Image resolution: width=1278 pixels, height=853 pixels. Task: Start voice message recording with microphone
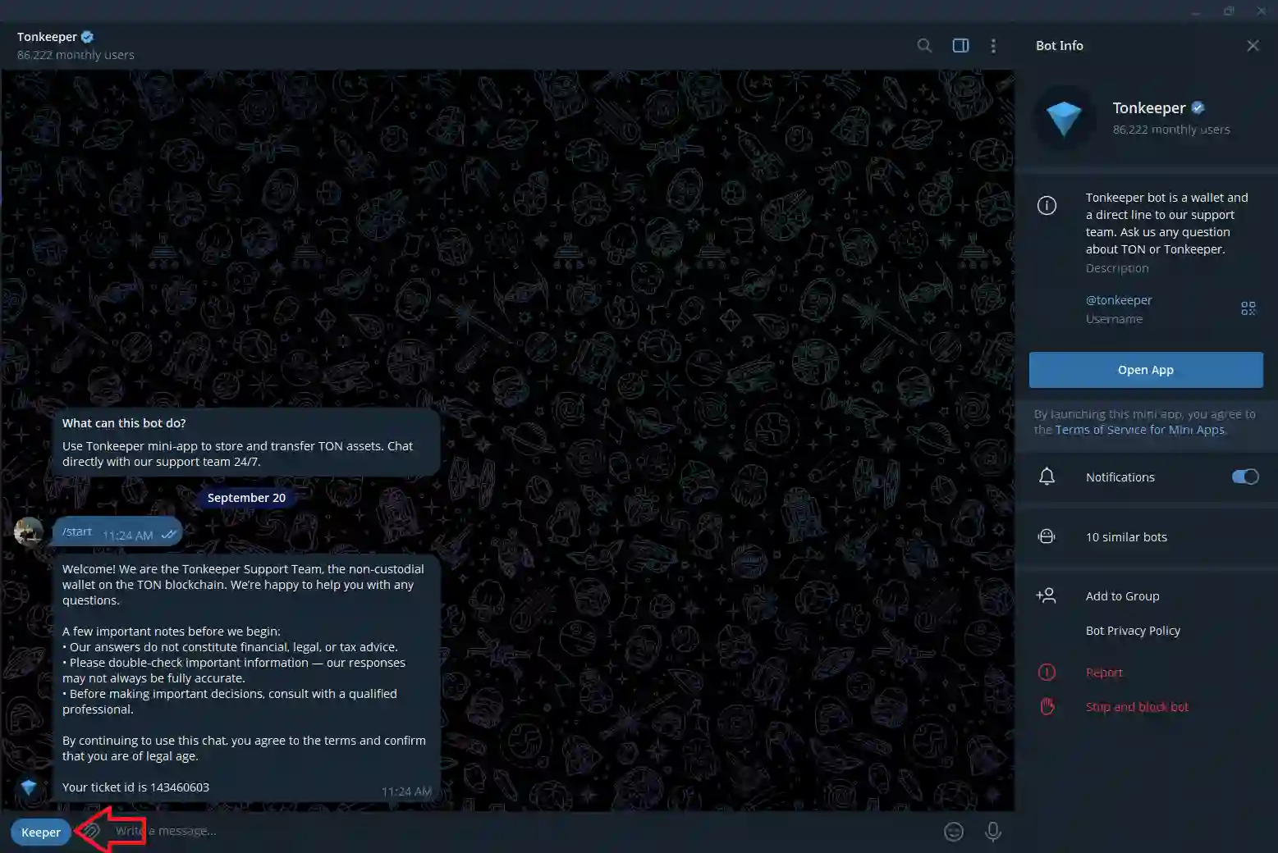pyautogui.click(x=993, y=832)
